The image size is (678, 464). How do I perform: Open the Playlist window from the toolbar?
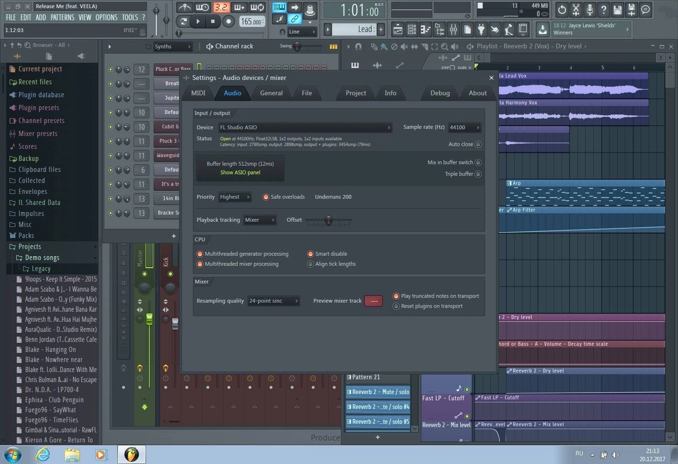[397, 30]
